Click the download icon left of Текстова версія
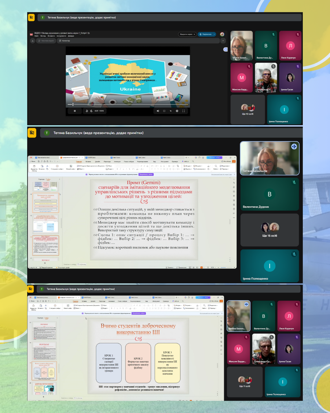This screenshot has width=330, height=413. 33,41
